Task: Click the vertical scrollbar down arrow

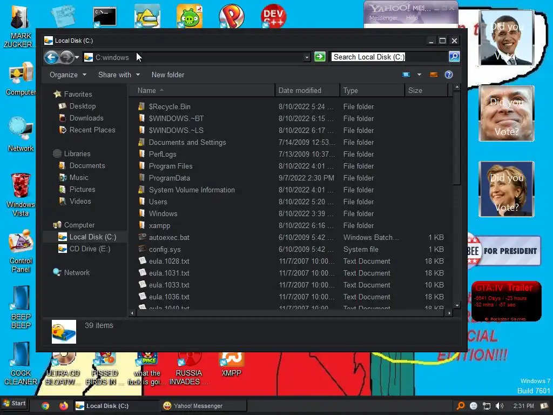Action: click(x=457, y=305)
